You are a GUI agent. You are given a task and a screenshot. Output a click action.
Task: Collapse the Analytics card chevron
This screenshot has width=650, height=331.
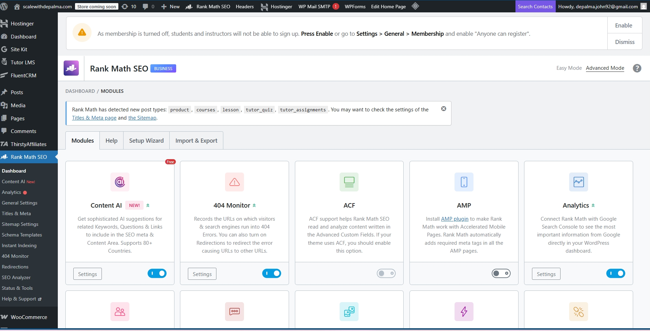593,205
